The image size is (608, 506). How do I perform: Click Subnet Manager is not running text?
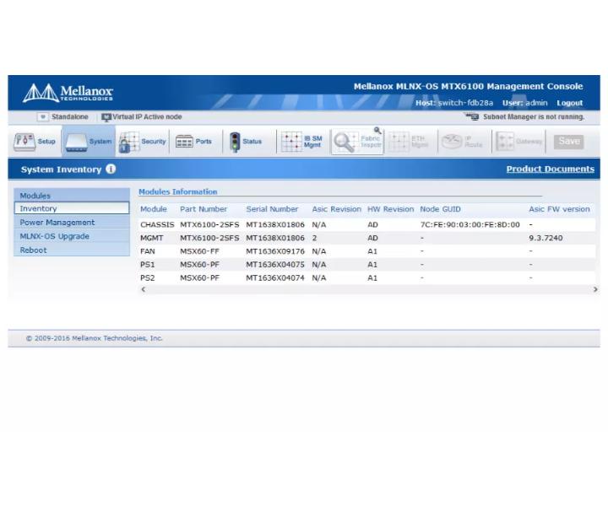[x=534, y=116]
